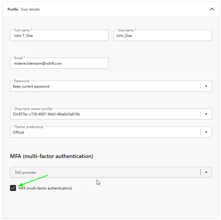Click the Username * field label
The width and height of the screenshot is (221, 220).
127,30
